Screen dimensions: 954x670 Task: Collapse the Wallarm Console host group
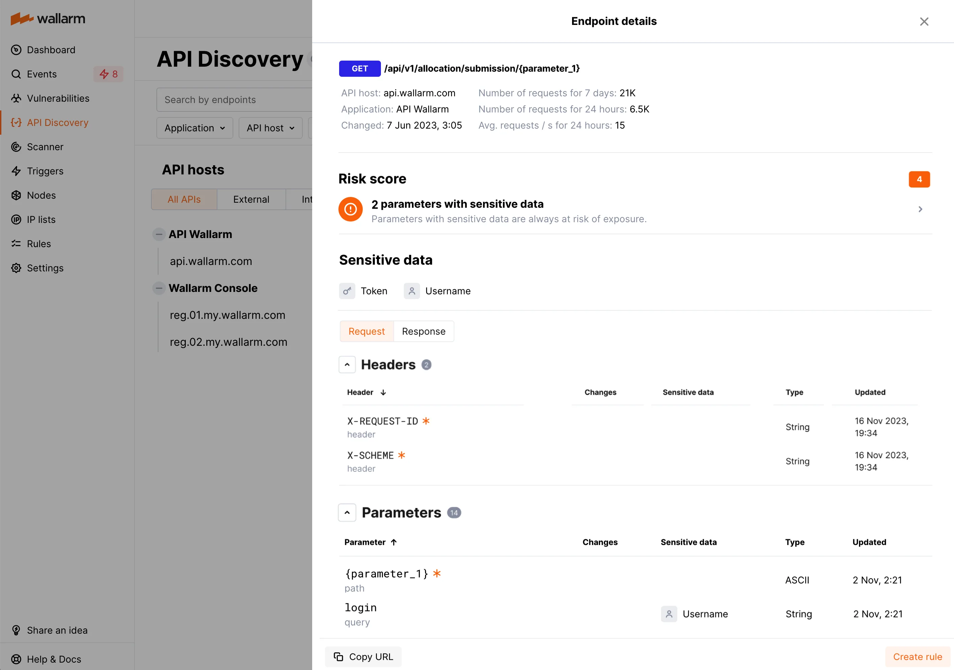(x=159, y=288)
